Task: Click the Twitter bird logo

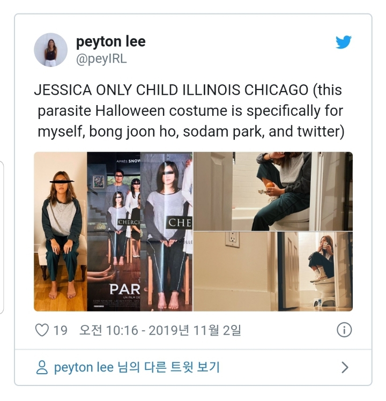Action: pos(344,42)
